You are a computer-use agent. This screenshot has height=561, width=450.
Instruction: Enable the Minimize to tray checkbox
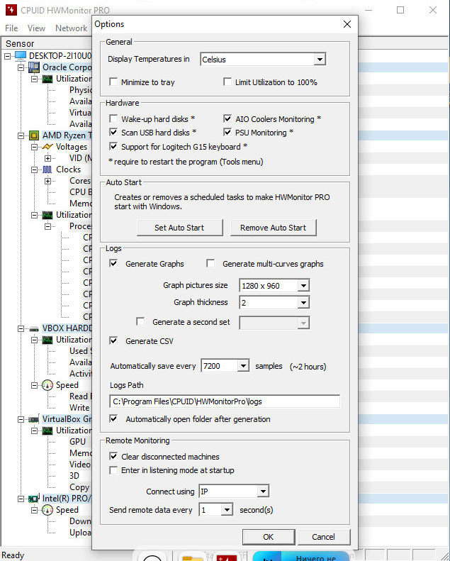pos(113,82)
